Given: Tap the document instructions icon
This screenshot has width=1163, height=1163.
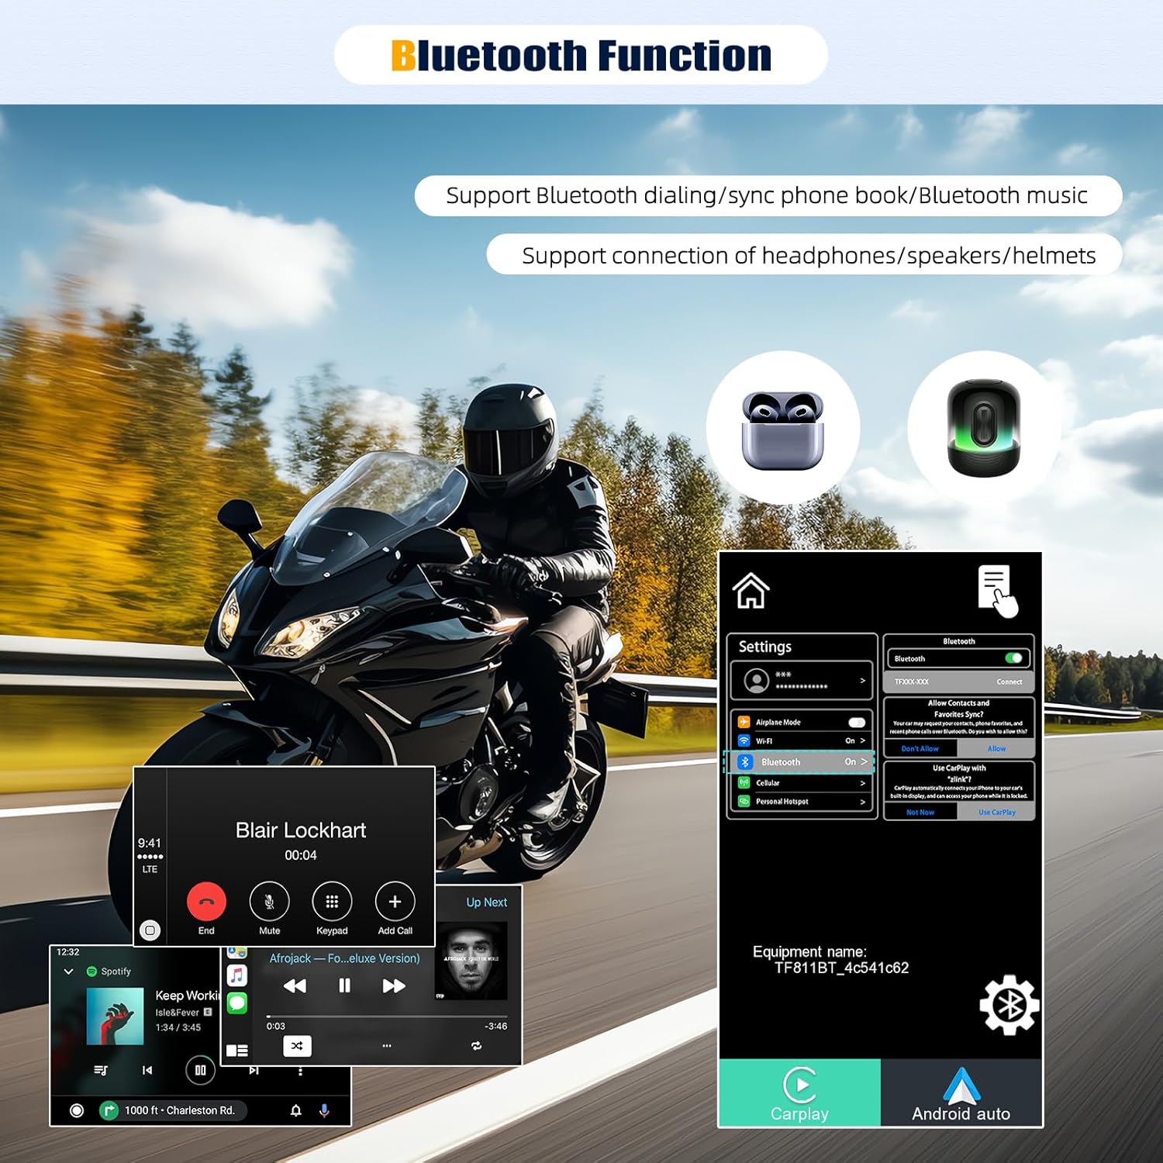Looking at the screenshot, I should tap(998, 591).
